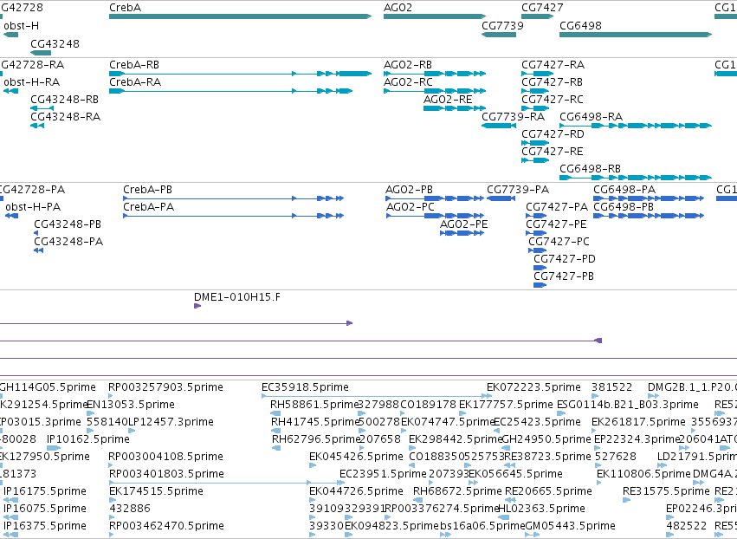
Task: Click the CG7427-PC protein label
Action: click(x=559, y=242)
